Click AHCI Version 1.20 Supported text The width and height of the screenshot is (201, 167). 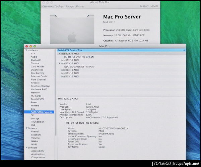(102, 117)
